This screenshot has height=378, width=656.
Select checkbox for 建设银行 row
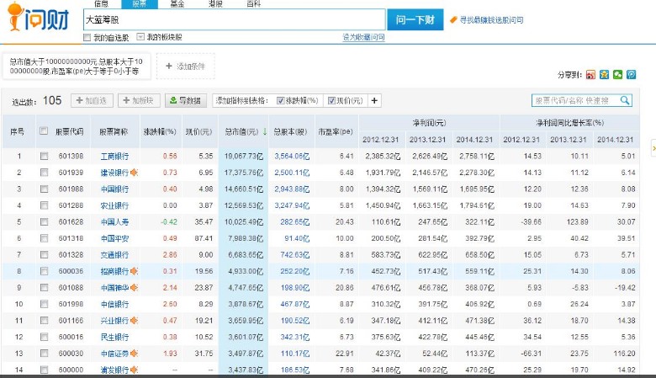[44, 173]
